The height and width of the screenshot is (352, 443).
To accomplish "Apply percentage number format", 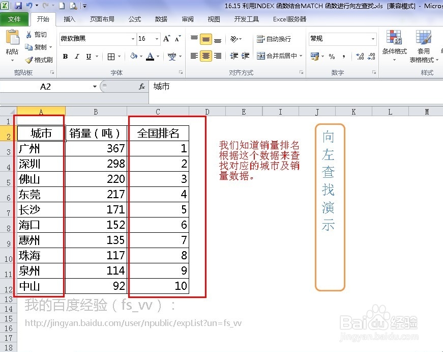I will tap(331, 57).
